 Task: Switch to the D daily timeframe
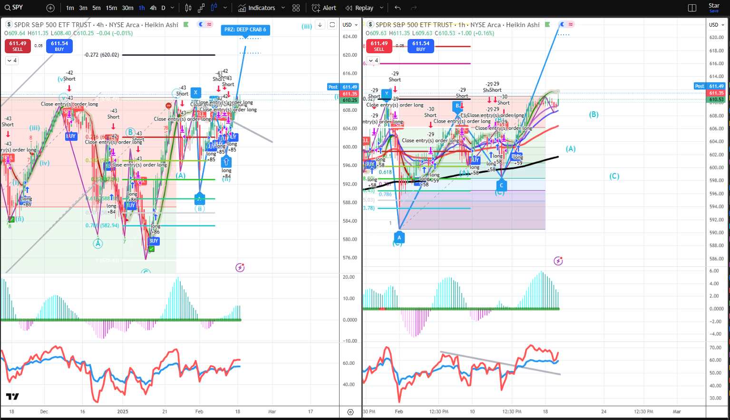(x=163, y=8)
